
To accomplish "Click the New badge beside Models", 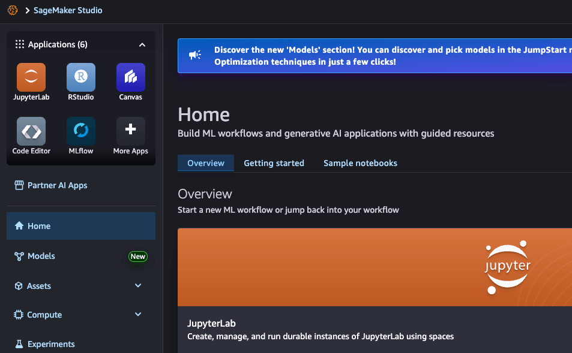I will click(138, 257).
